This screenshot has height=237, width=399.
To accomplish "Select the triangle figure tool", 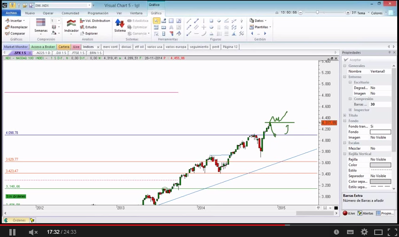I will (211, 34).
